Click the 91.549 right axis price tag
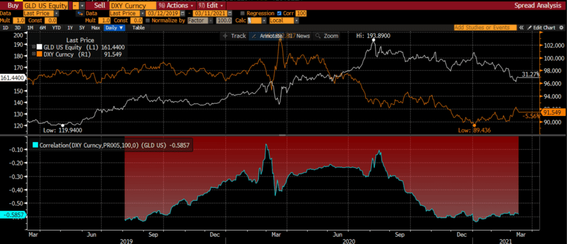 click(554, 112)
